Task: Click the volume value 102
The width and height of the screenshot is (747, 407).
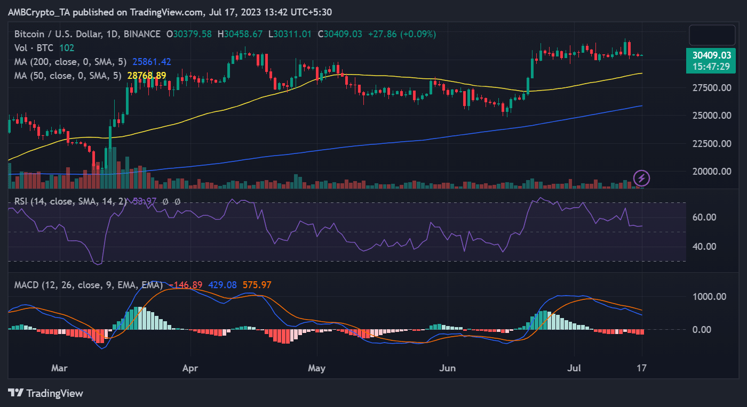Action: click(x=67, y=48)
